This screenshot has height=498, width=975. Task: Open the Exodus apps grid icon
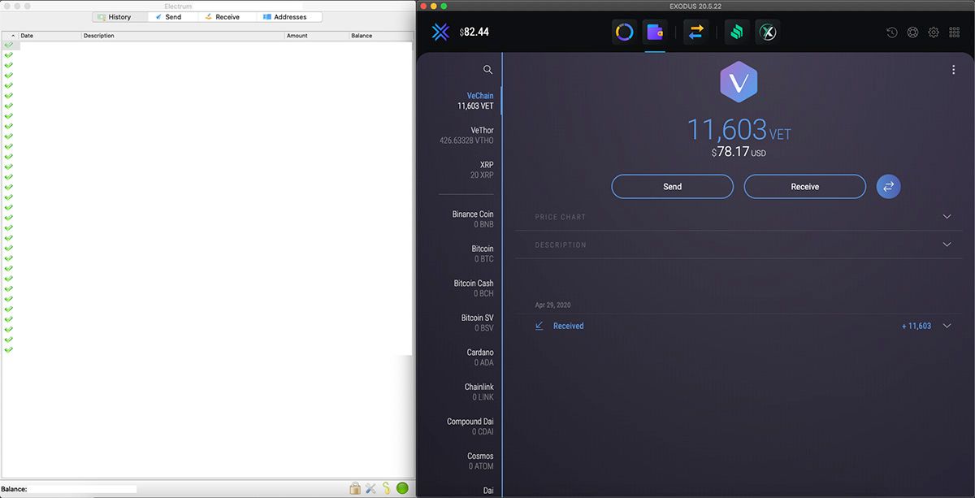(x=955, y=32)
